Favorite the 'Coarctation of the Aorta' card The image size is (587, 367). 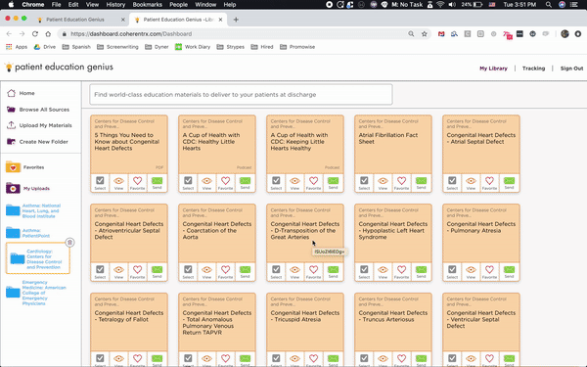(225, 272)
